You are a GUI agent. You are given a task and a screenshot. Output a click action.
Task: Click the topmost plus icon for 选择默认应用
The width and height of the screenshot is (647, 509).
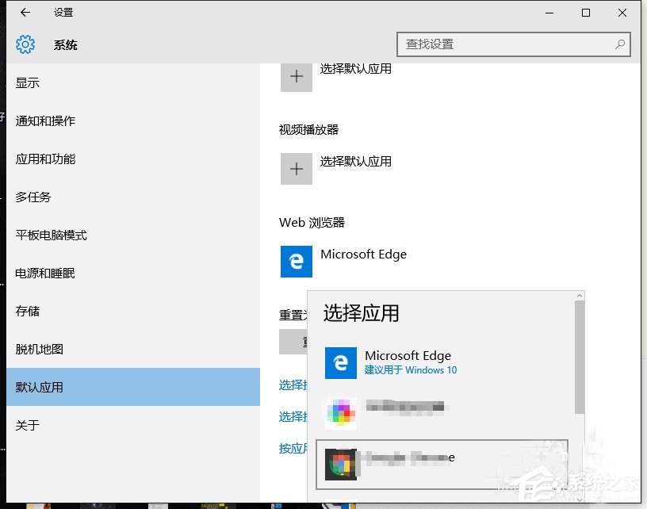tap(296, 76)
